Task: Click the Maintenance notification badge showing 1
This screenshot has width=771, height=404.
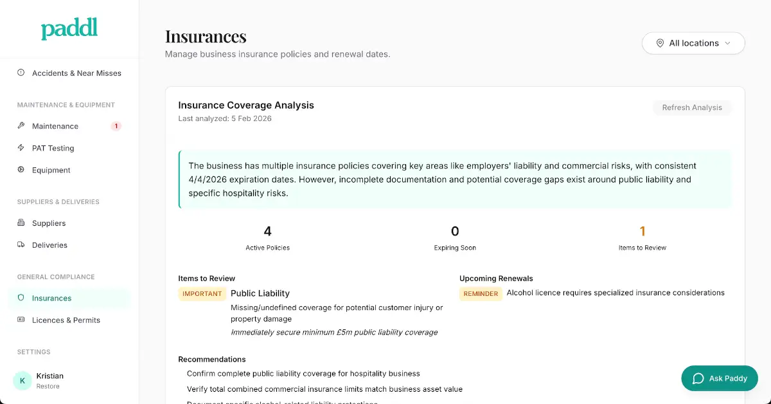Action: coord(116,126)
